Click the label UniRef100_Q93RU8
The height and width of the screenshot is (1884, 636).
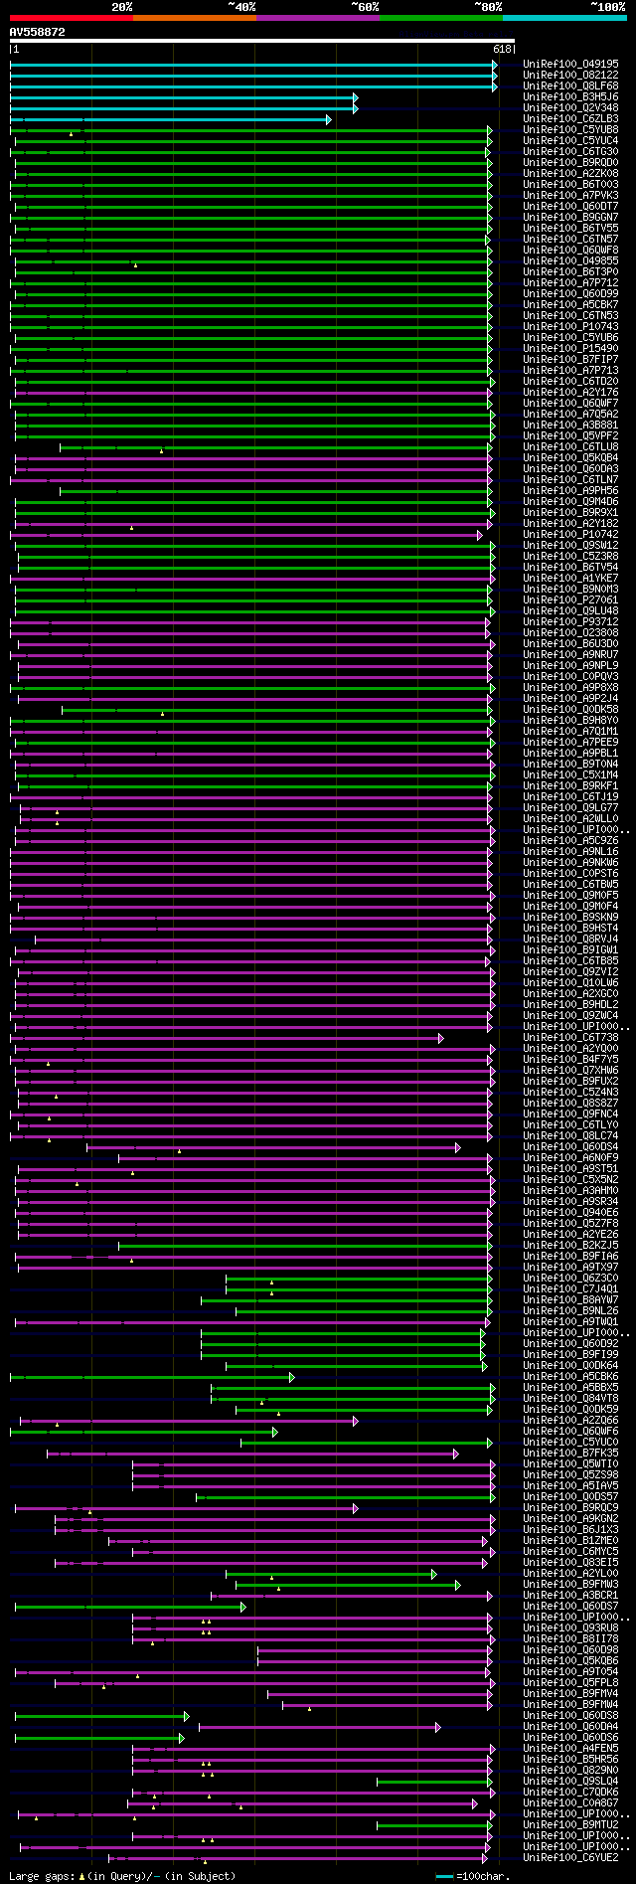coord(571,1627)
